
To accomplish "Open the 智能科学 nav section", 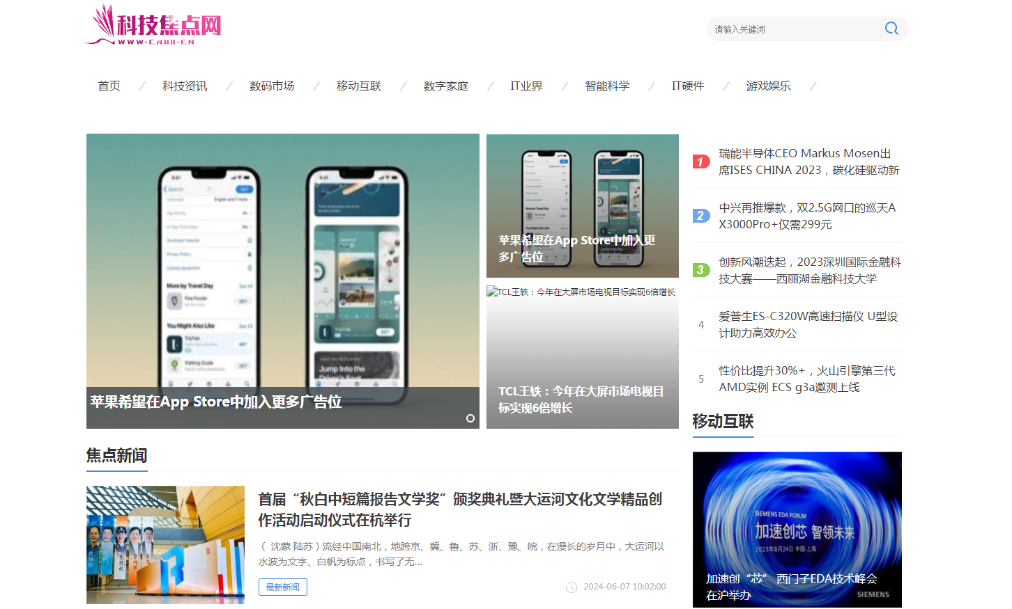I will (x=607, y=86).
